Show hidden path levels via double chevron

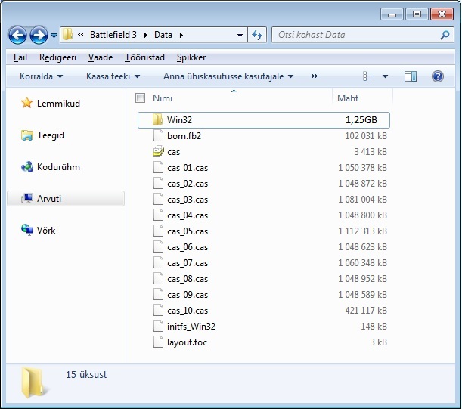pyautogui.click(x=81, y=35)
